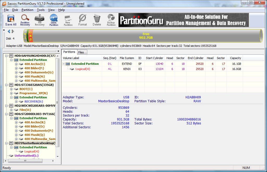Expand the 400 Archiv(E:) partition node
The height and width of the screenshot is (172, 267).
click(x=16, y=64)
